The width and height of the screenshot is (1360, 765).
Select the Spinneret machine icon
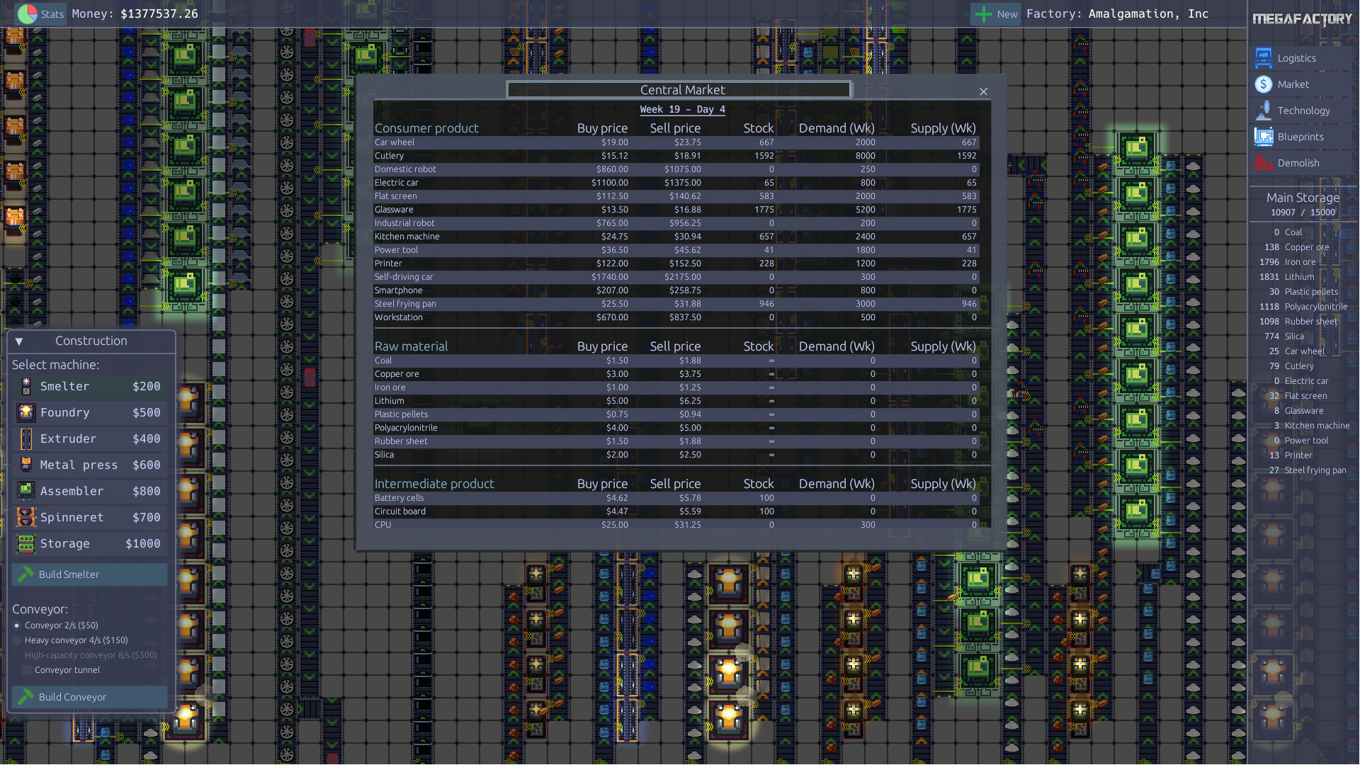[26, 517]
